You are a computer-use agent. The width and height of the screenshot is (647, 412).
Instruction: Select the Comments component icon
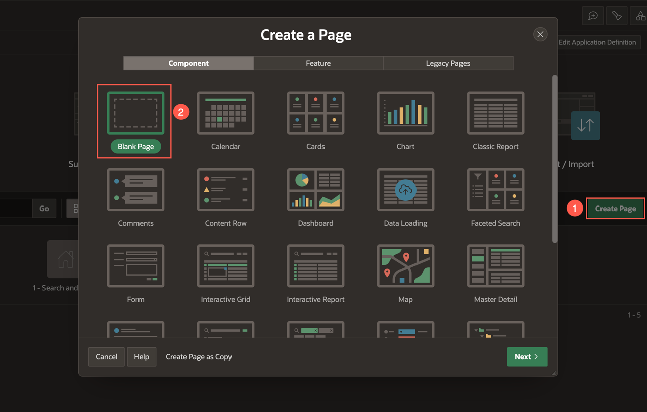pos(135,189)
